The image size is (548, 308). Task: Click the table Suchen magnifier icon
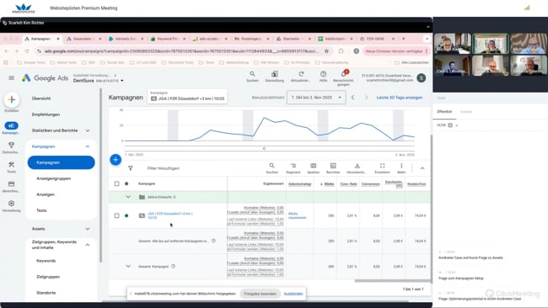(272, 166)
